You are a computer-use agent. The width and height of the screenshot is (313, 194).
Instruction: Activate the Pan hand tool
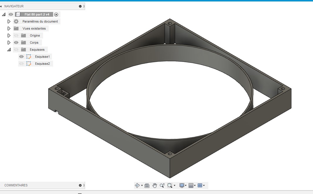coord(155,186)
